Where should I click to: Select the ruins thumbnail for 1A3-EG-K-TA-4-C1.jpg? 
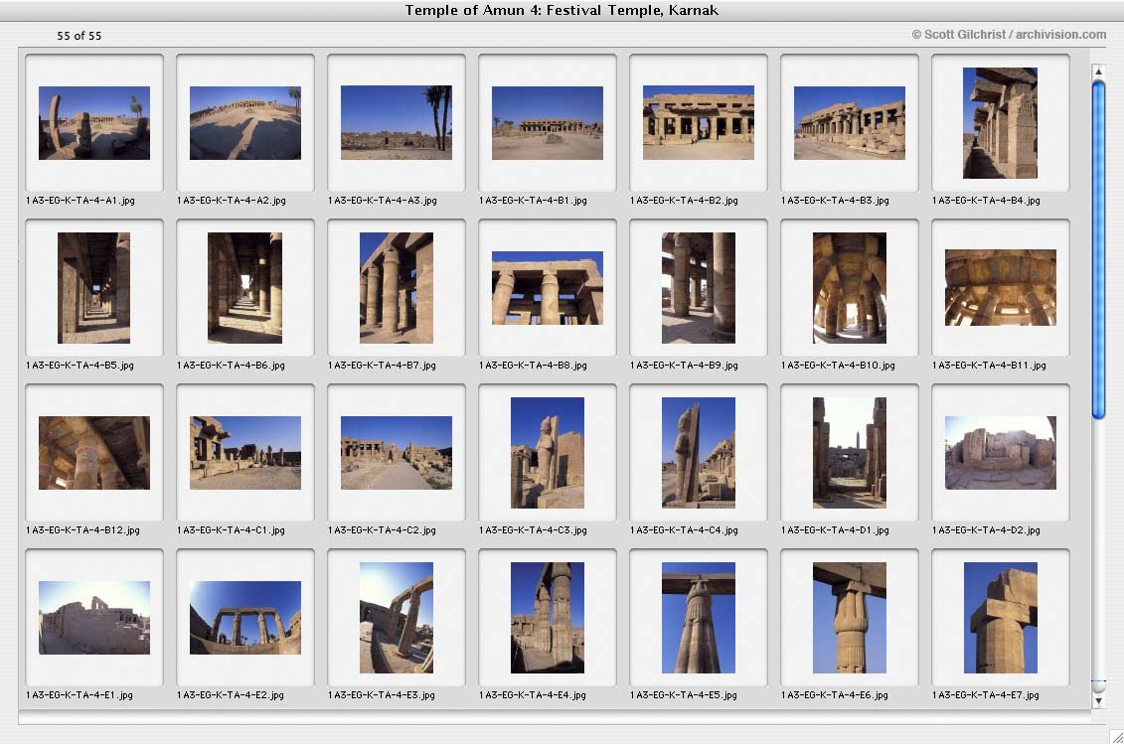coord(245,452)
